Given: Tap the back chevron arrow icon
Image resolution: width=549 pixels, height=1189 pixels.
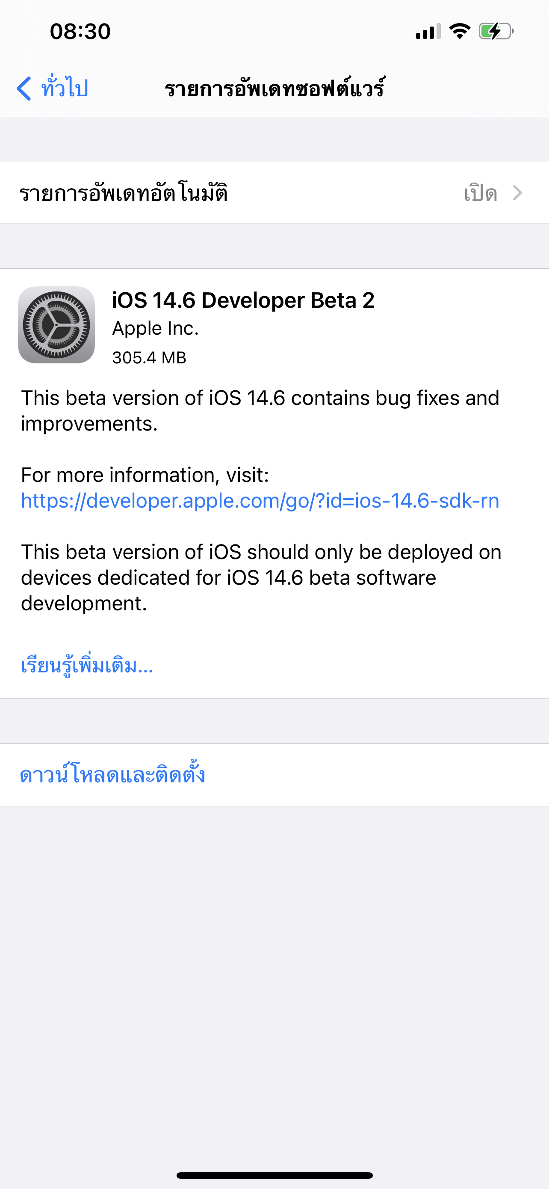Looking at the screenshot, I should 24,88.
